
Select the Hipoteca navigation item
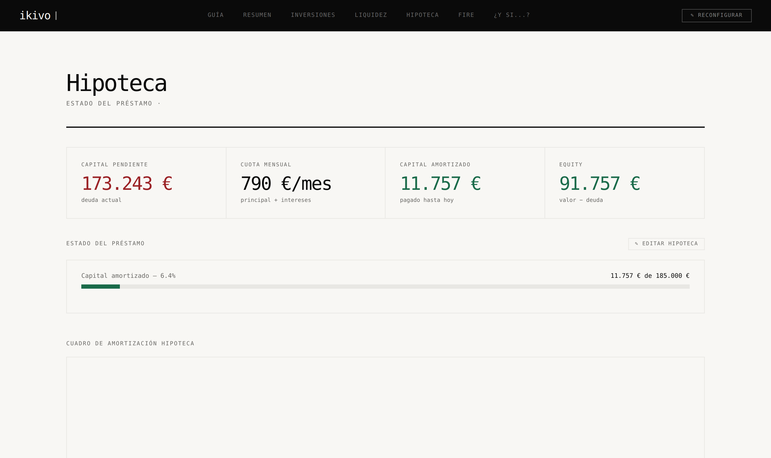coord(423,15)
